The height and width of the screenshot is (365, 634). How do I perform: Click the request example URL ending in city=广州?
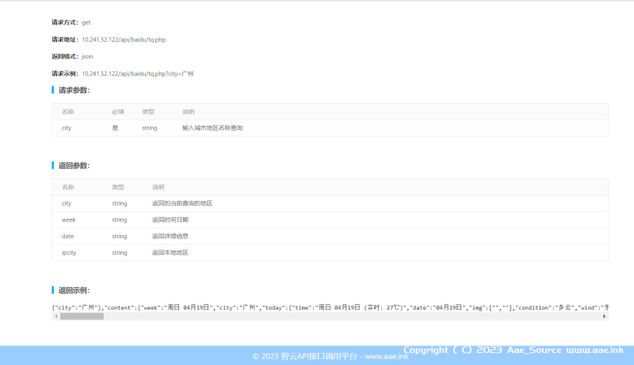pos(137,73)
